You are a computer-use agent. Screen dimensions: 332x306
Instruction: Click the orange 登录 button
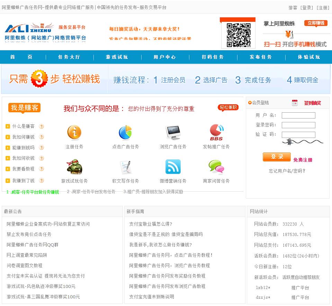[277, 157]
